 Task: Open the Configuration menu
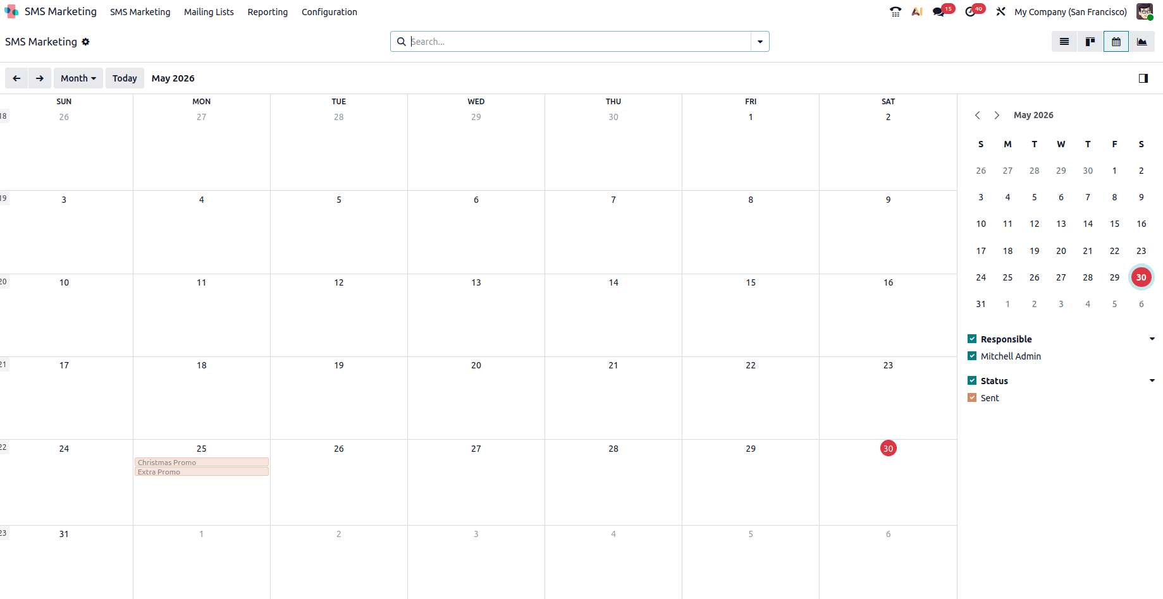pos(329,12)
